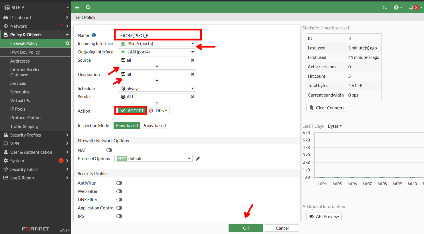Open the Incoming Interface dropdown

tap(157, 44)
